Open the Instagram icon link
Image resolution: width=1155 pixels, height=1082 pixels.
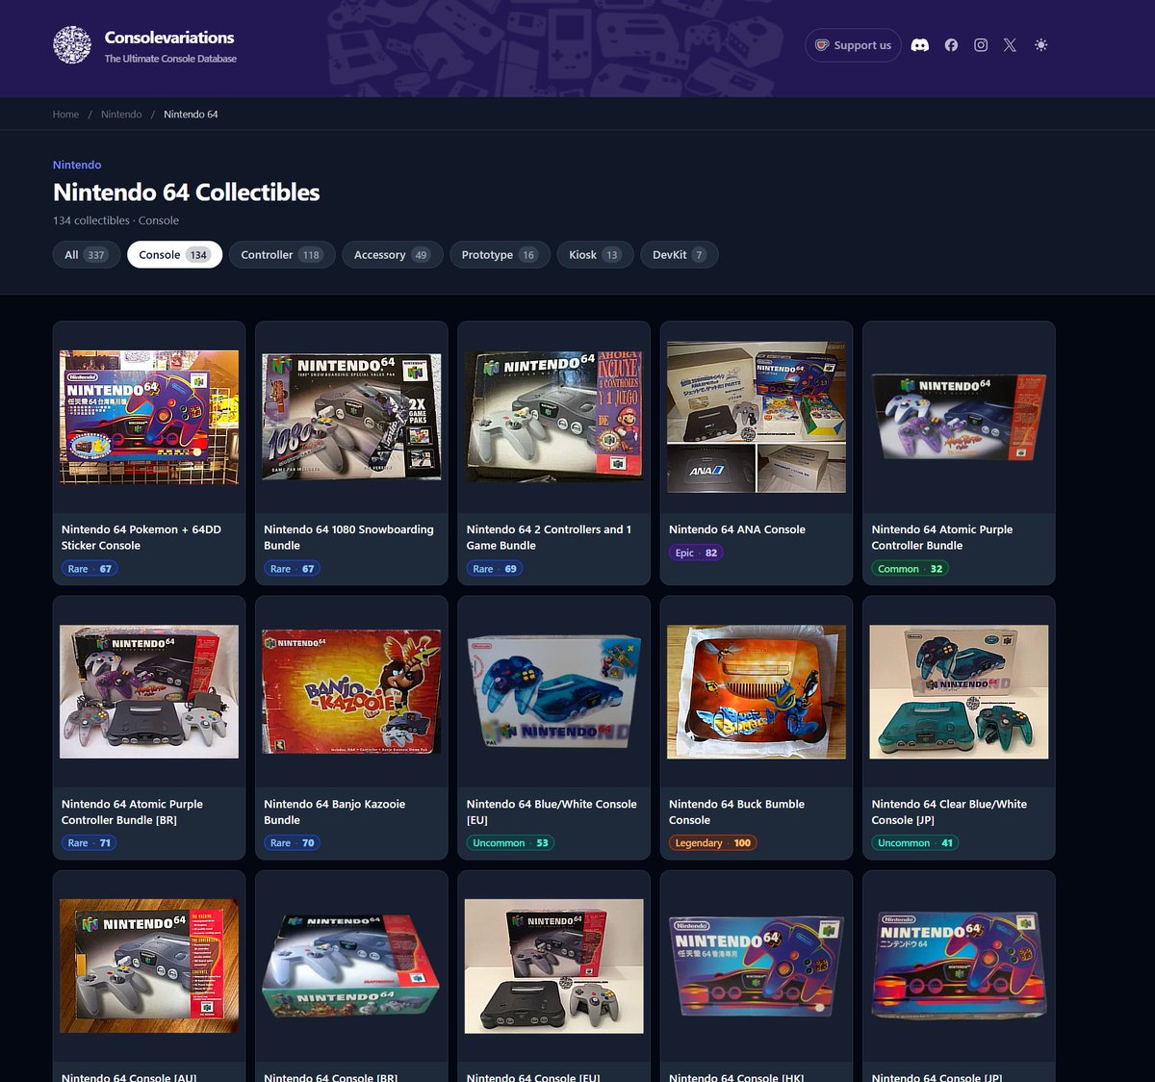pos(981,45)
